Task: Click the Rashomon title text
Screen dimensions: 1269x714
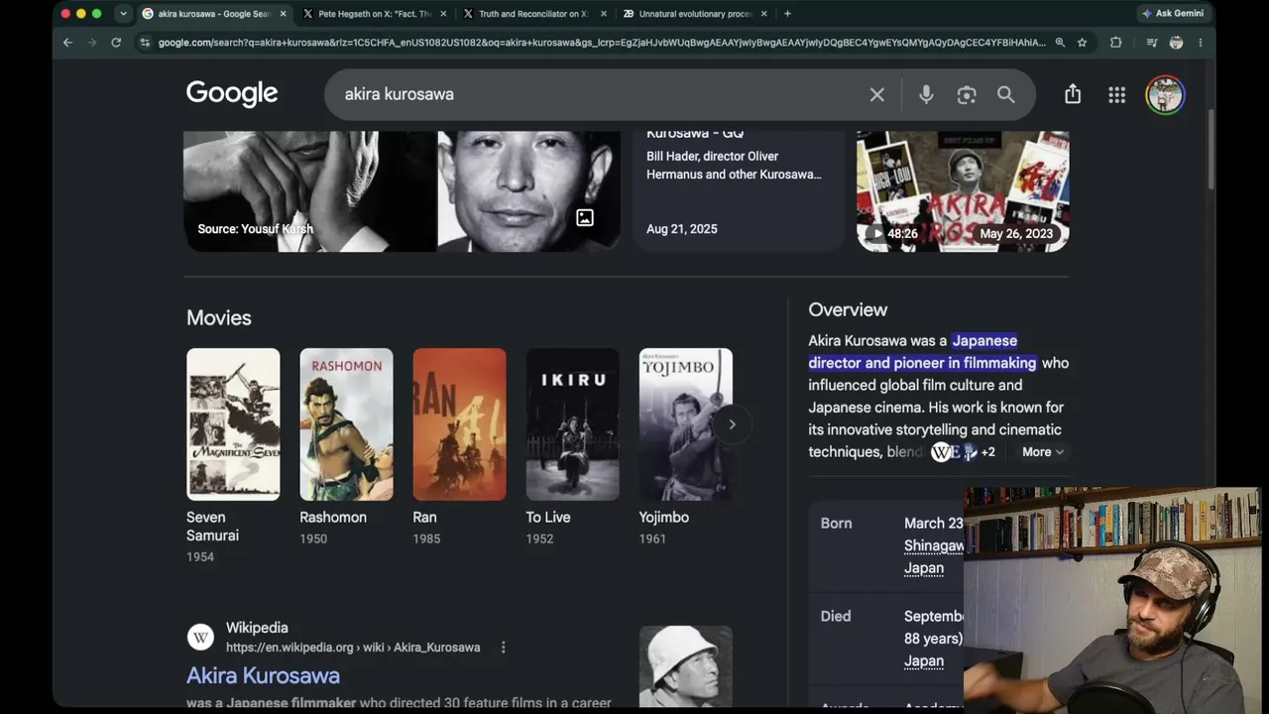Action: [x=333, y=518]
